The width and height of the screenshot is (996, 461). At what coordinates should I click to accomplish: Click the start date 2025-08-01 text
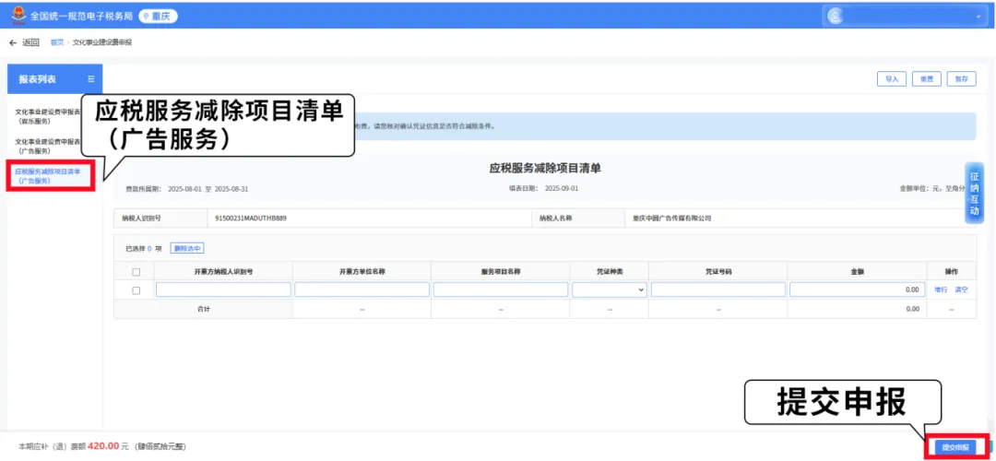click(x=184, y=189)
